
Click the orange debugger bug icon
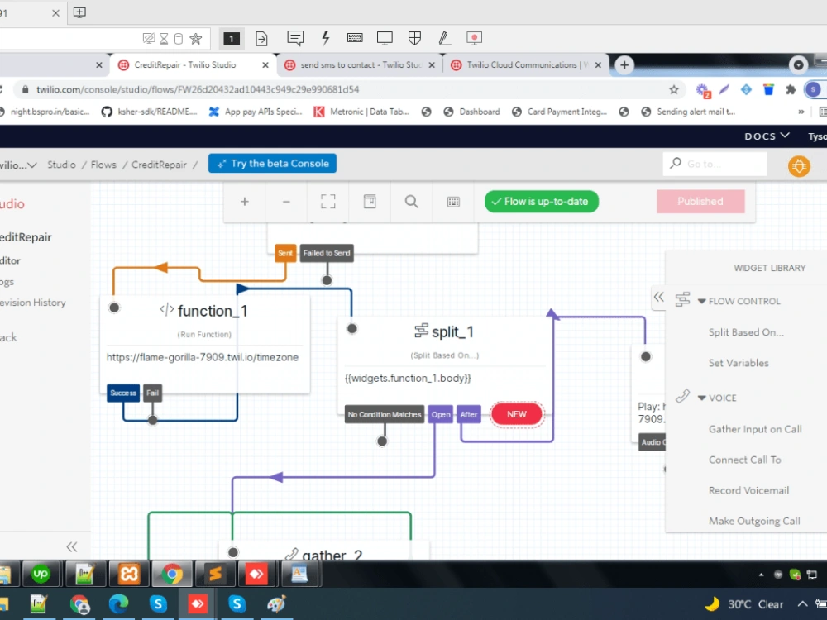pyautogui.click(x=799, y=167)
